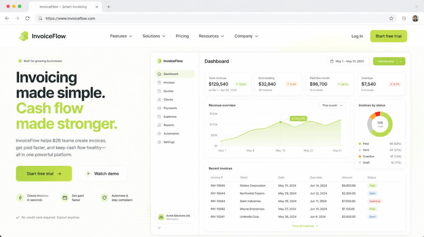
Task: Open the New invoice dropdown arrow
Action: click(401, 61)
